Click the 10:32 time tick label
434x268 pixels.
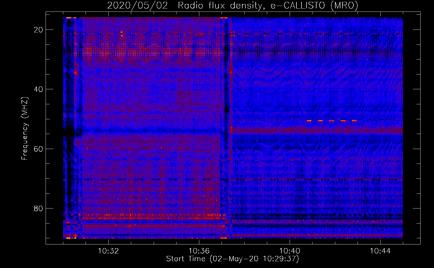pos(108,251)
